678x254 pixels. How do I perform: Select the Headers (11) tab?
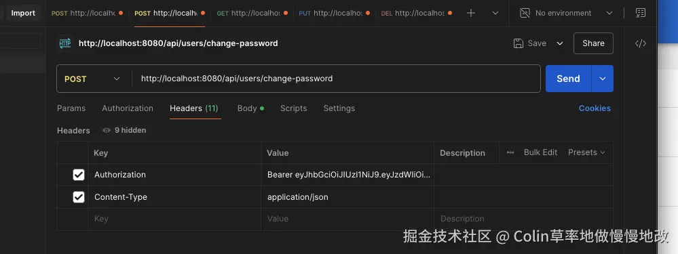[194, 108]
